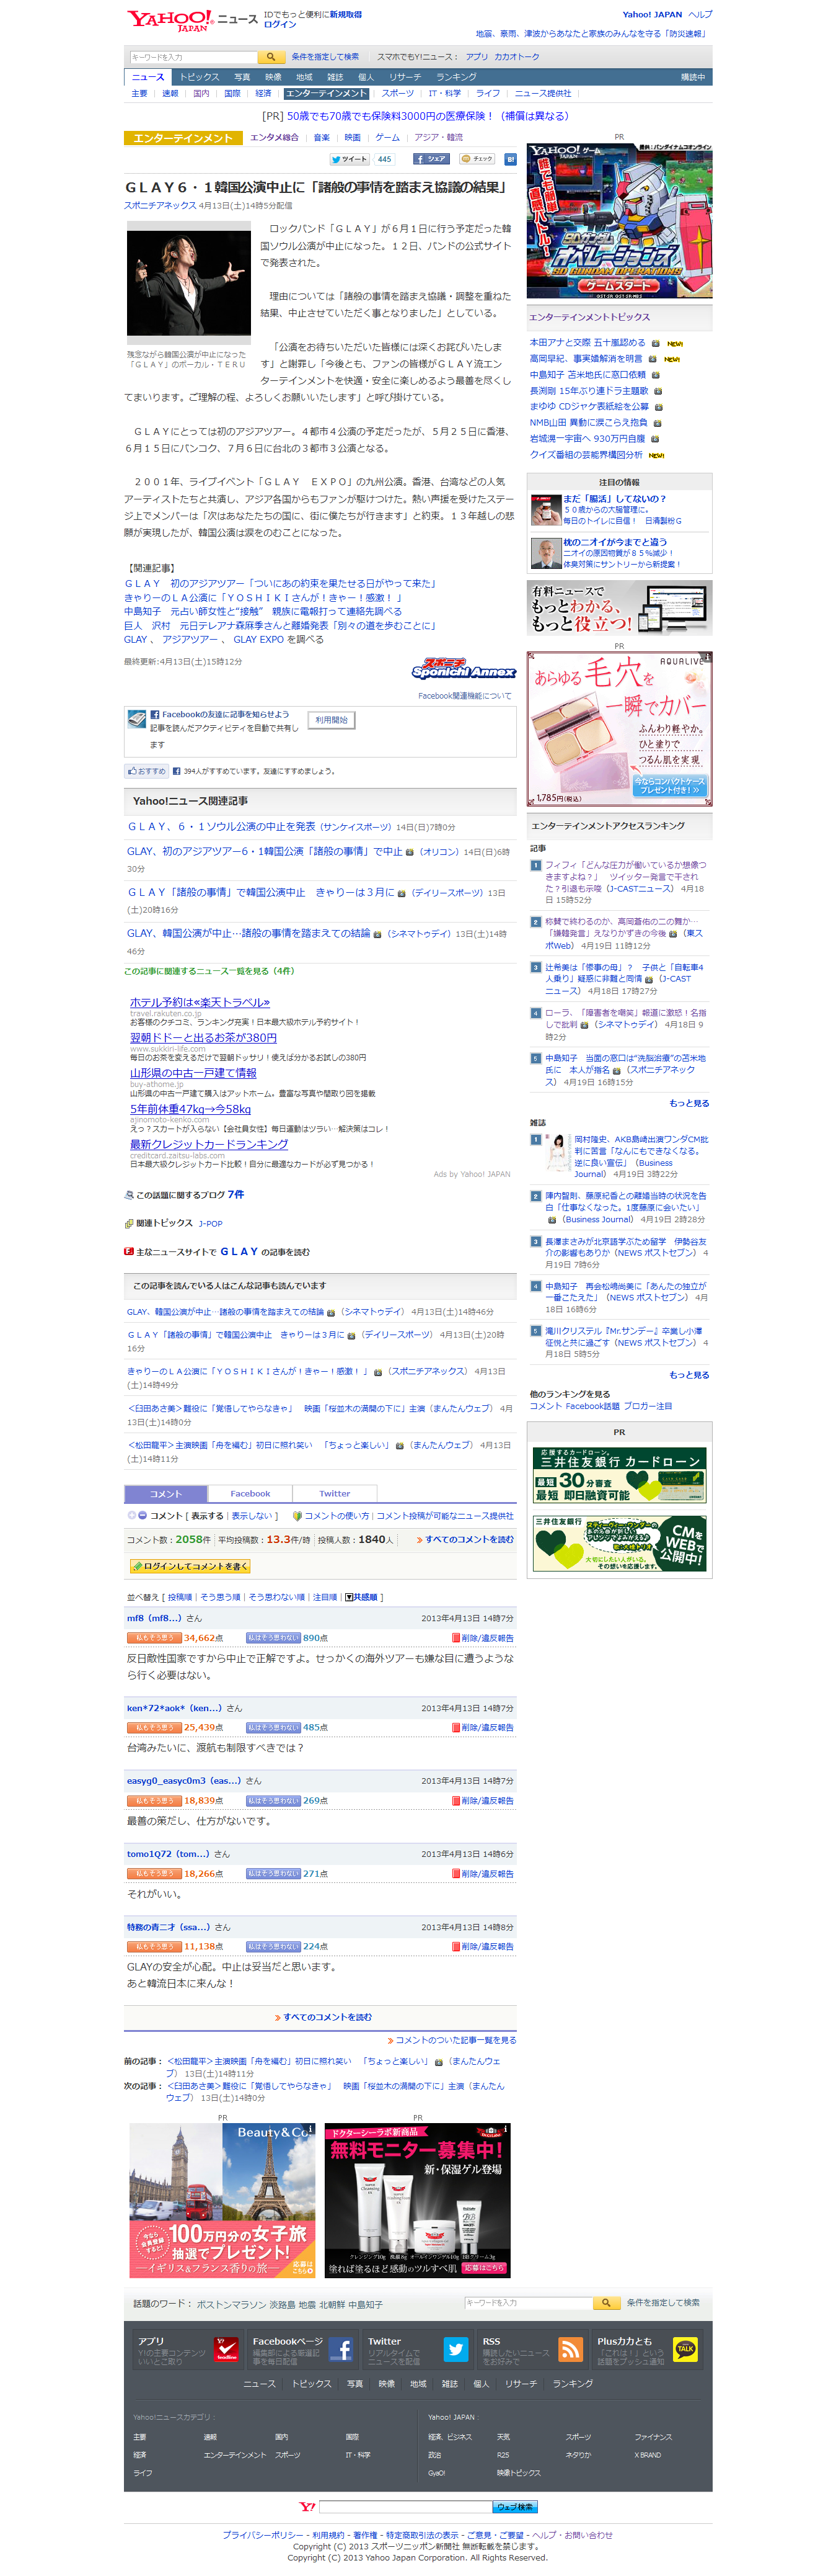Click the mixi チェック button
The height and width of the screenshot is (2576, 836).
pyautogui.click(x=477, y=159)
